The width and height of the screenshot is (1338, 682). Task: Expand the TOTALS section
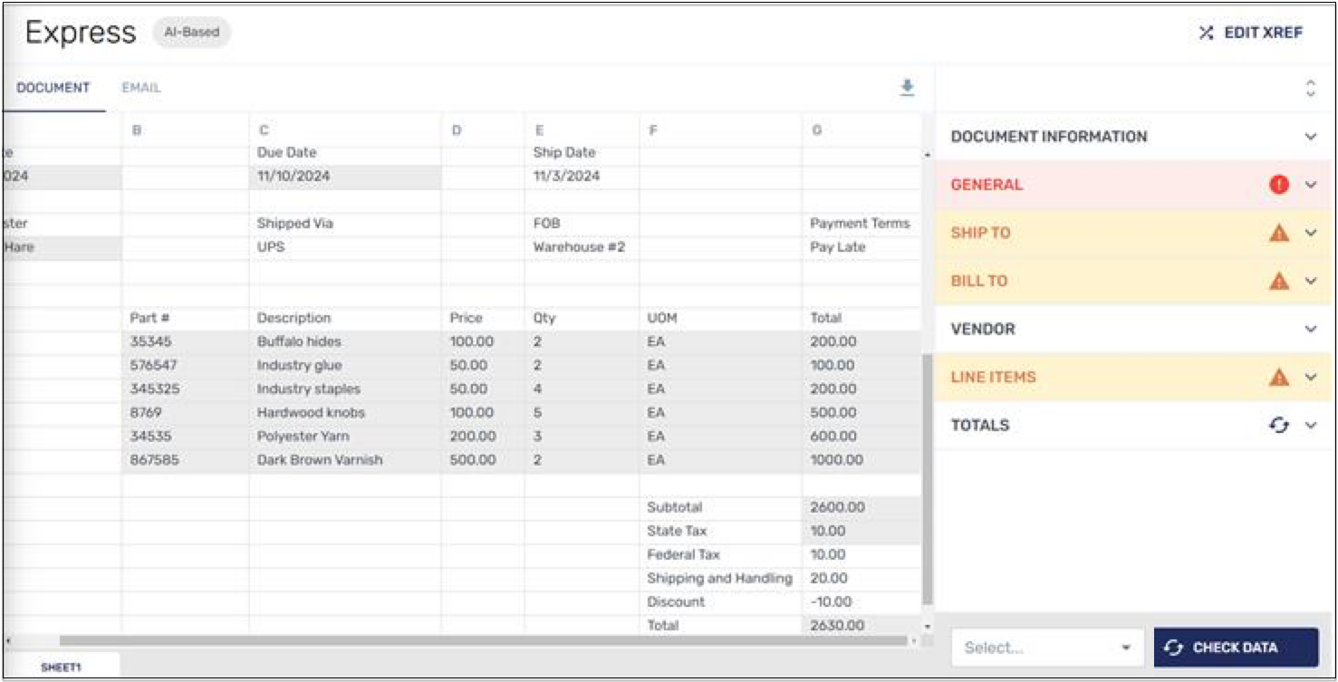(1310, 424)
